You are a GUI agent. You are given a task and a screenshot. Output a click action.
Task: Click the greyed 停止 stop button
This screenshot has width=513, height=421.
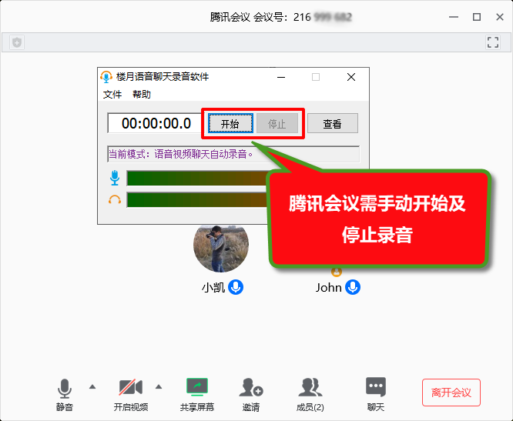(277, 124)
